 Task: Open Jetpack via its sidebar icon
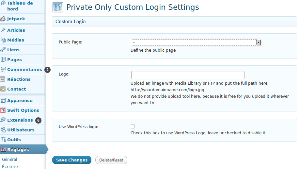[x=3, y=19]
